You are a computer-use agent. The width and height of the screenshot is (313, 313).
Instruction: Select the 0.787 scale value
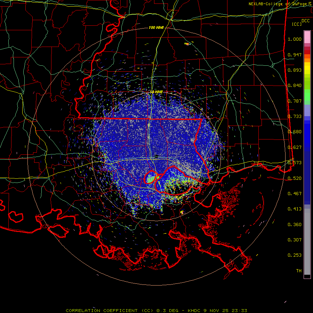tap(295, 101)
